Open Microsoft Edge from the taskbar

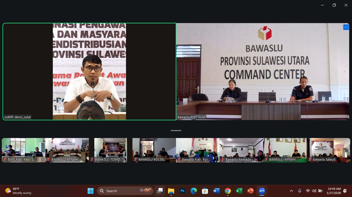click(194, 191)
